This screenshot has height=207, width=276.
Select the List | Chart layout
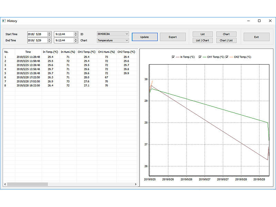pos(203,40)
